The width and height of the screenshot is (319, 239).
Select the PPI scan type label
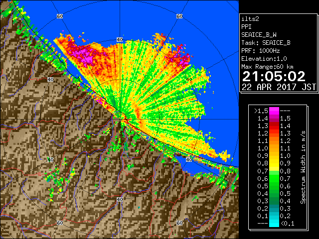(x=246, y=27)
